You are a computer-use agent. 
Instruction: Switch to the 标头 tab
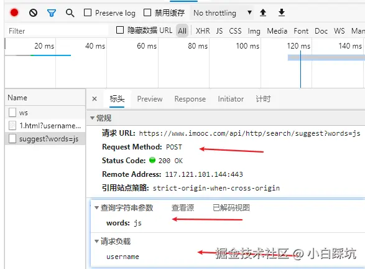click(117, 99)
